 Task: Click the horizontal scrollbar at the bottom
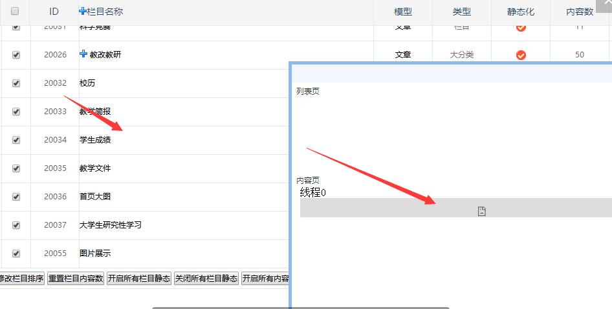coord(301,307)
